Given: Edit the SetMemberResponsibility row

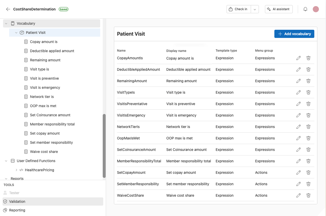Looking at the screenshot, I should coord(299,184).
